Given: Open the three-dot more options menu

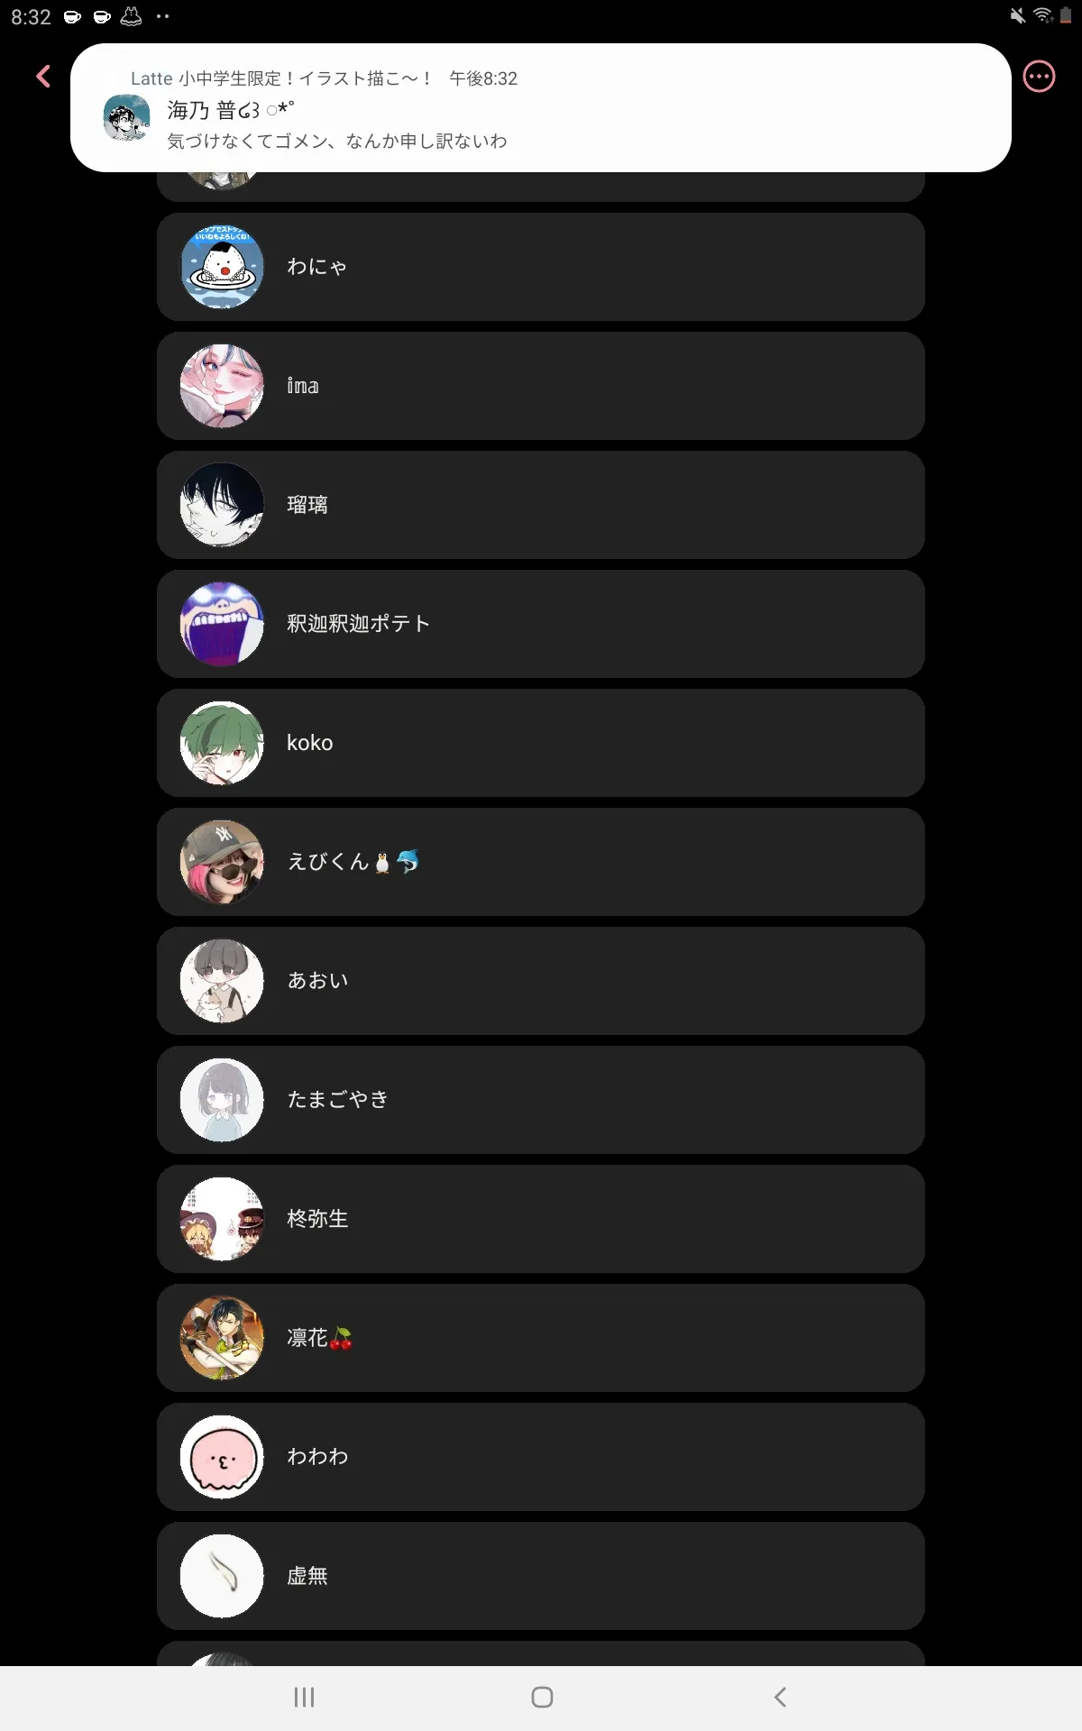Looking at the screenshot, I should click(1039, 77).
